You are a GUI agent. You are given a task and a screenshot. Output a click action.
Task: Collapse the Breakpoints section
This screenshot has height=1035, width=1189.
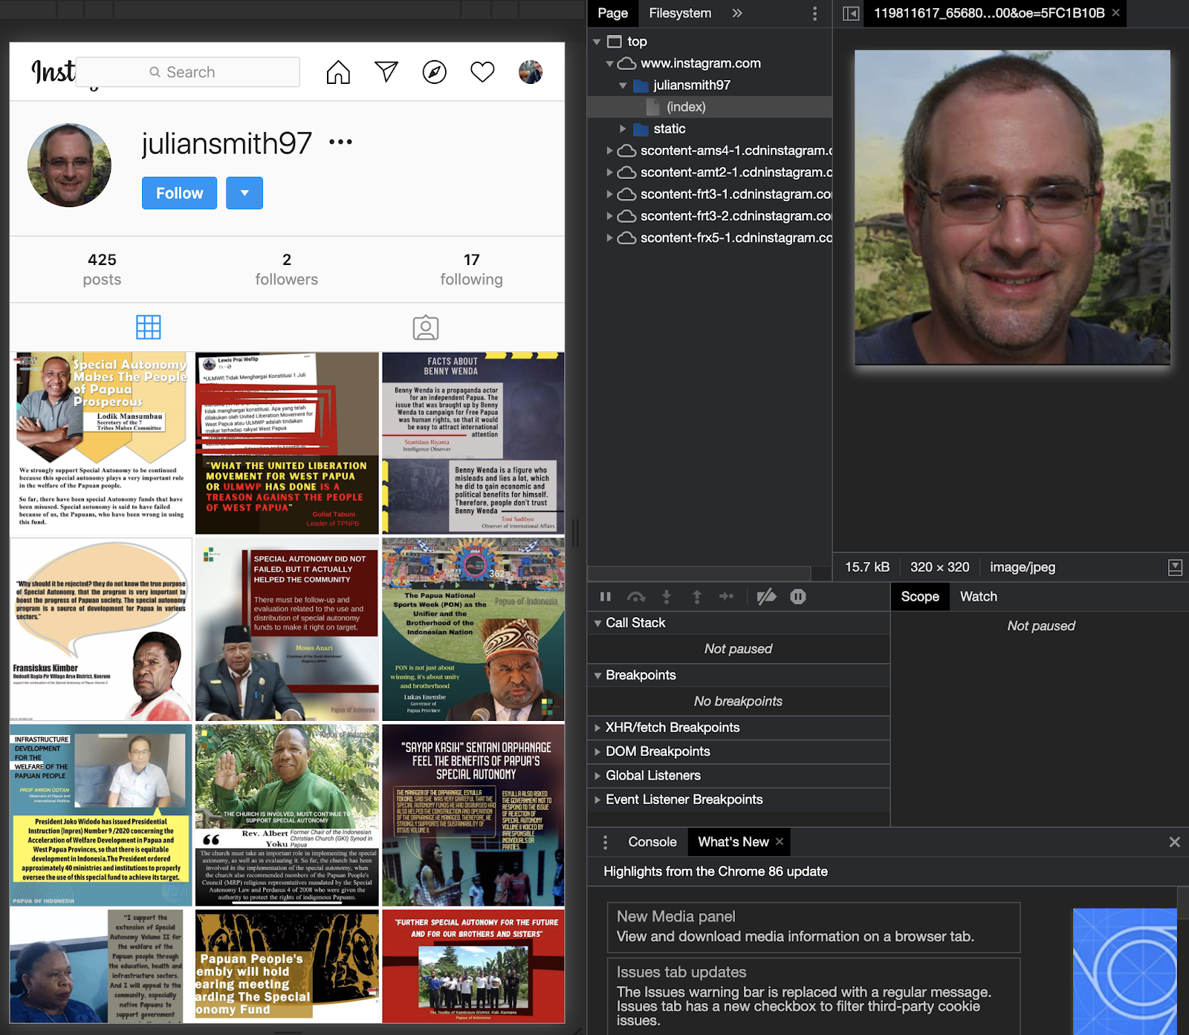pos(738,675)
